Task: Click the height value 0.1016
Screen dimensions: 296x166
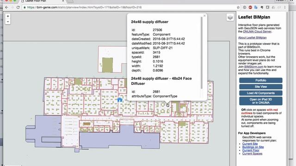Action: (x=158, y=61)
